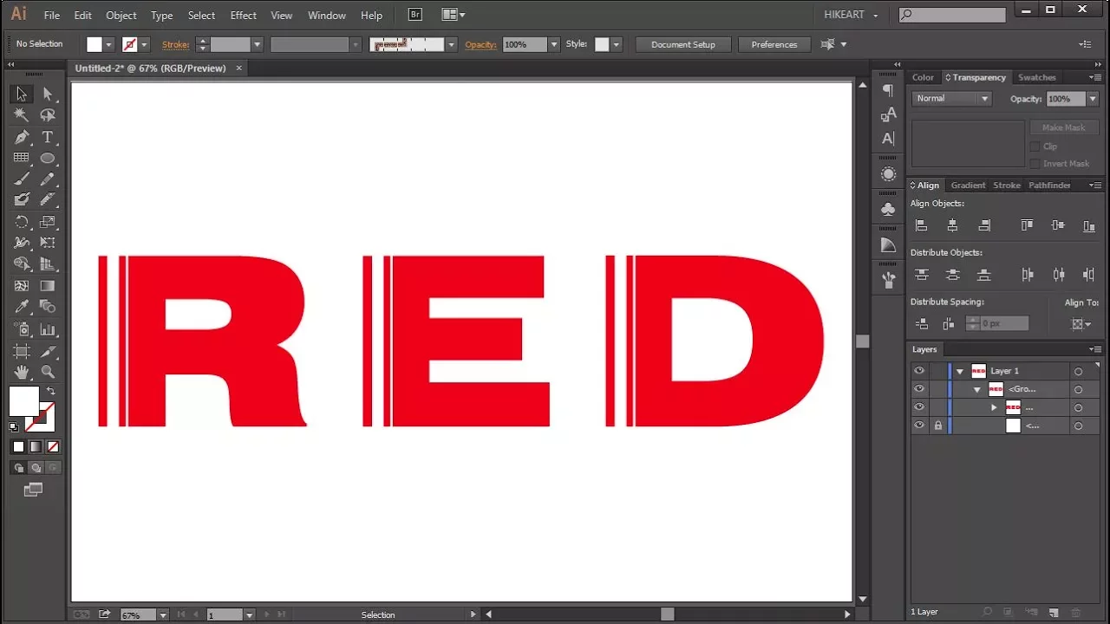Hide the locked sublayer via eye icon
Screen dimensions: 1110x624
click(x=919, y=426)
